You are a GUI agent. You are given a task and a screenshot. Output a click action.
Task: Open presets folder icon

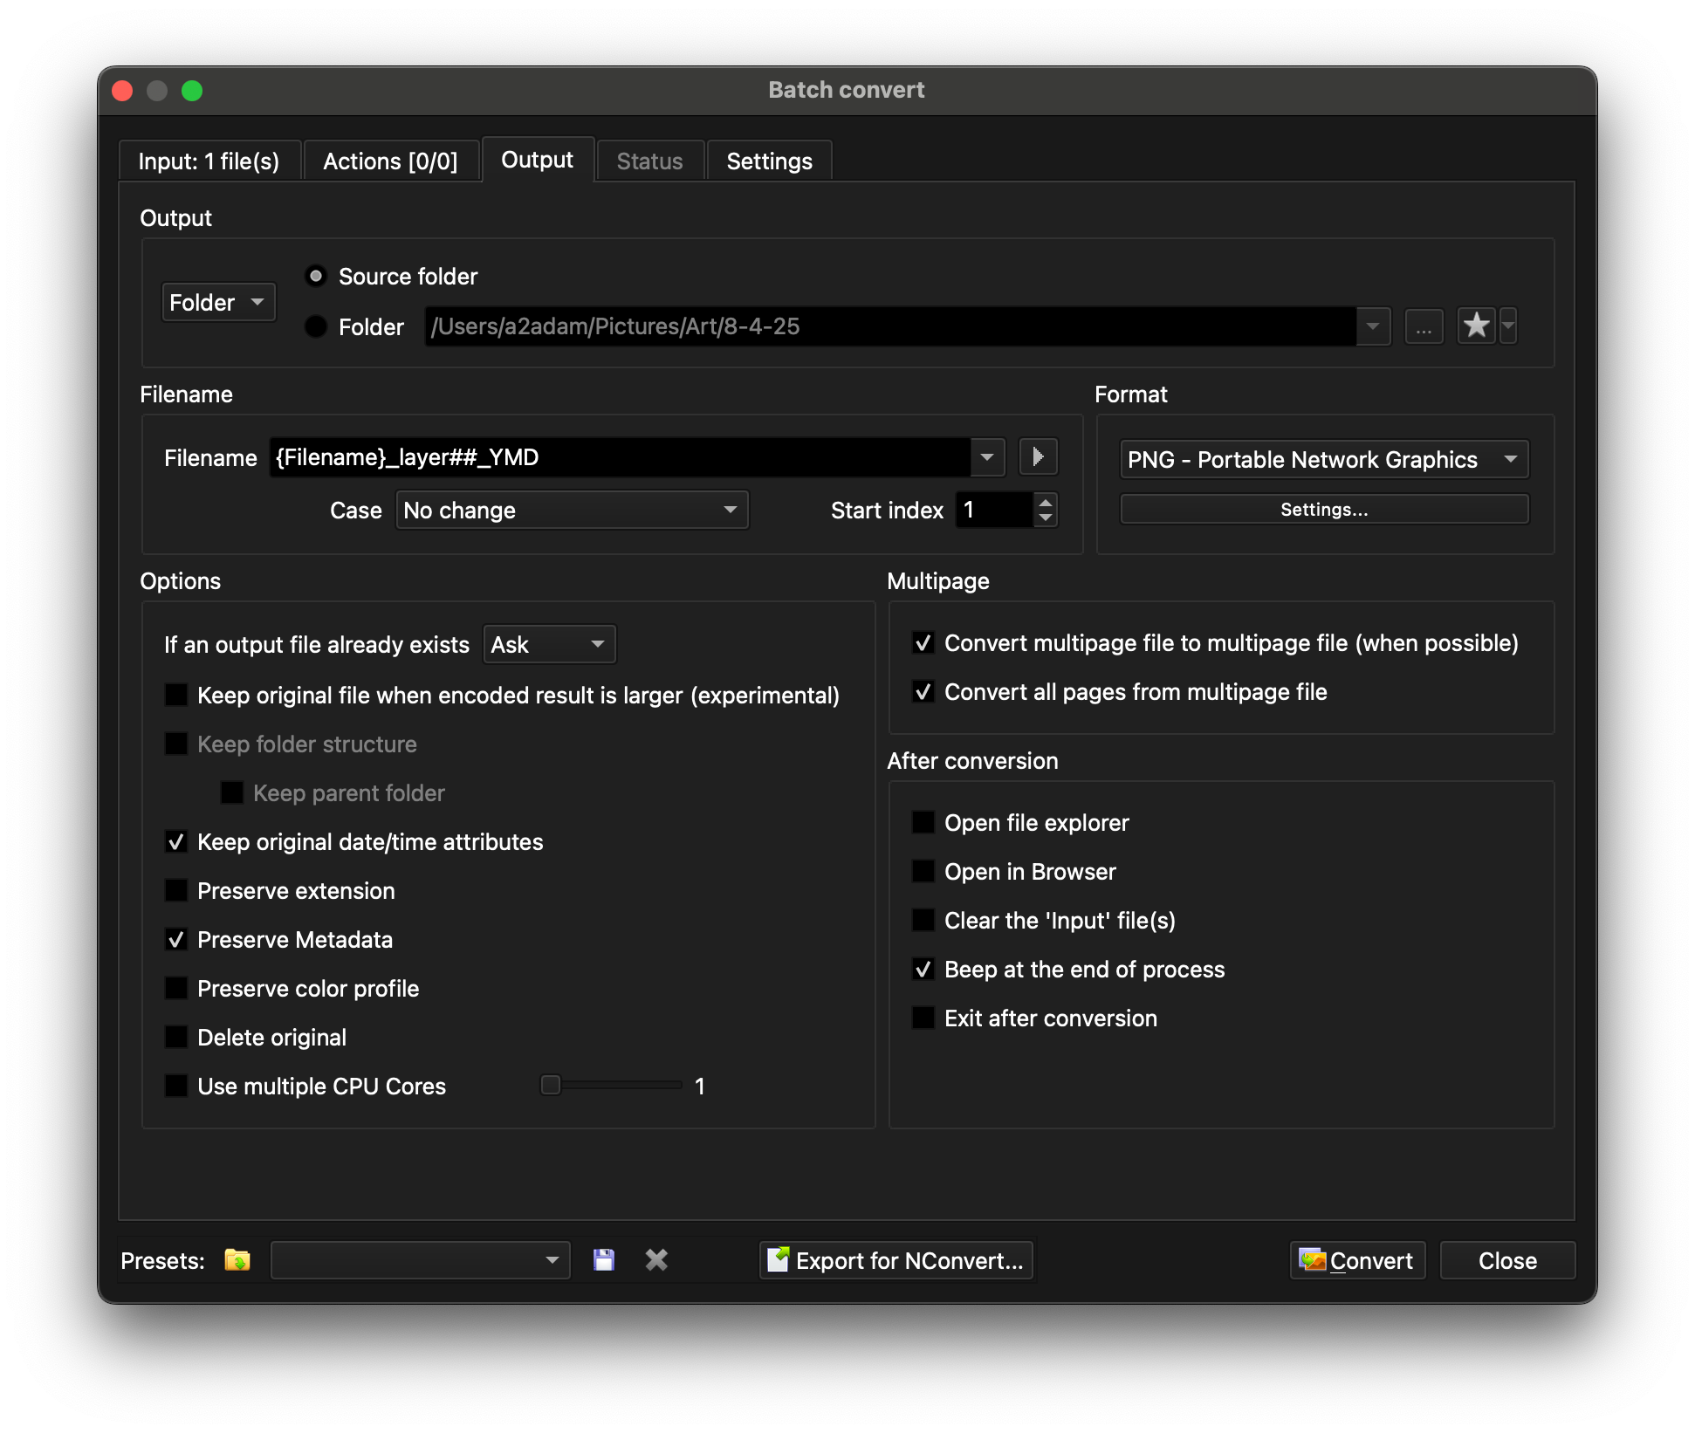click(x=237, y=1260)
